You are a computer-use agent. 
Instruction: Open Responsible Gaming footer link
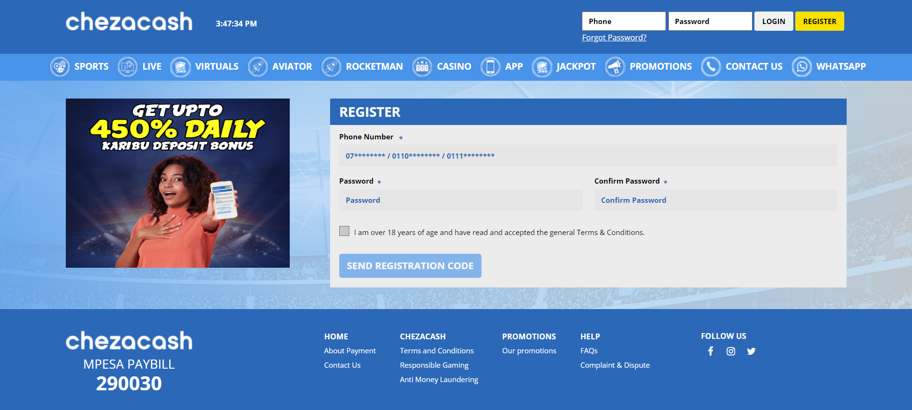point(434,365)
